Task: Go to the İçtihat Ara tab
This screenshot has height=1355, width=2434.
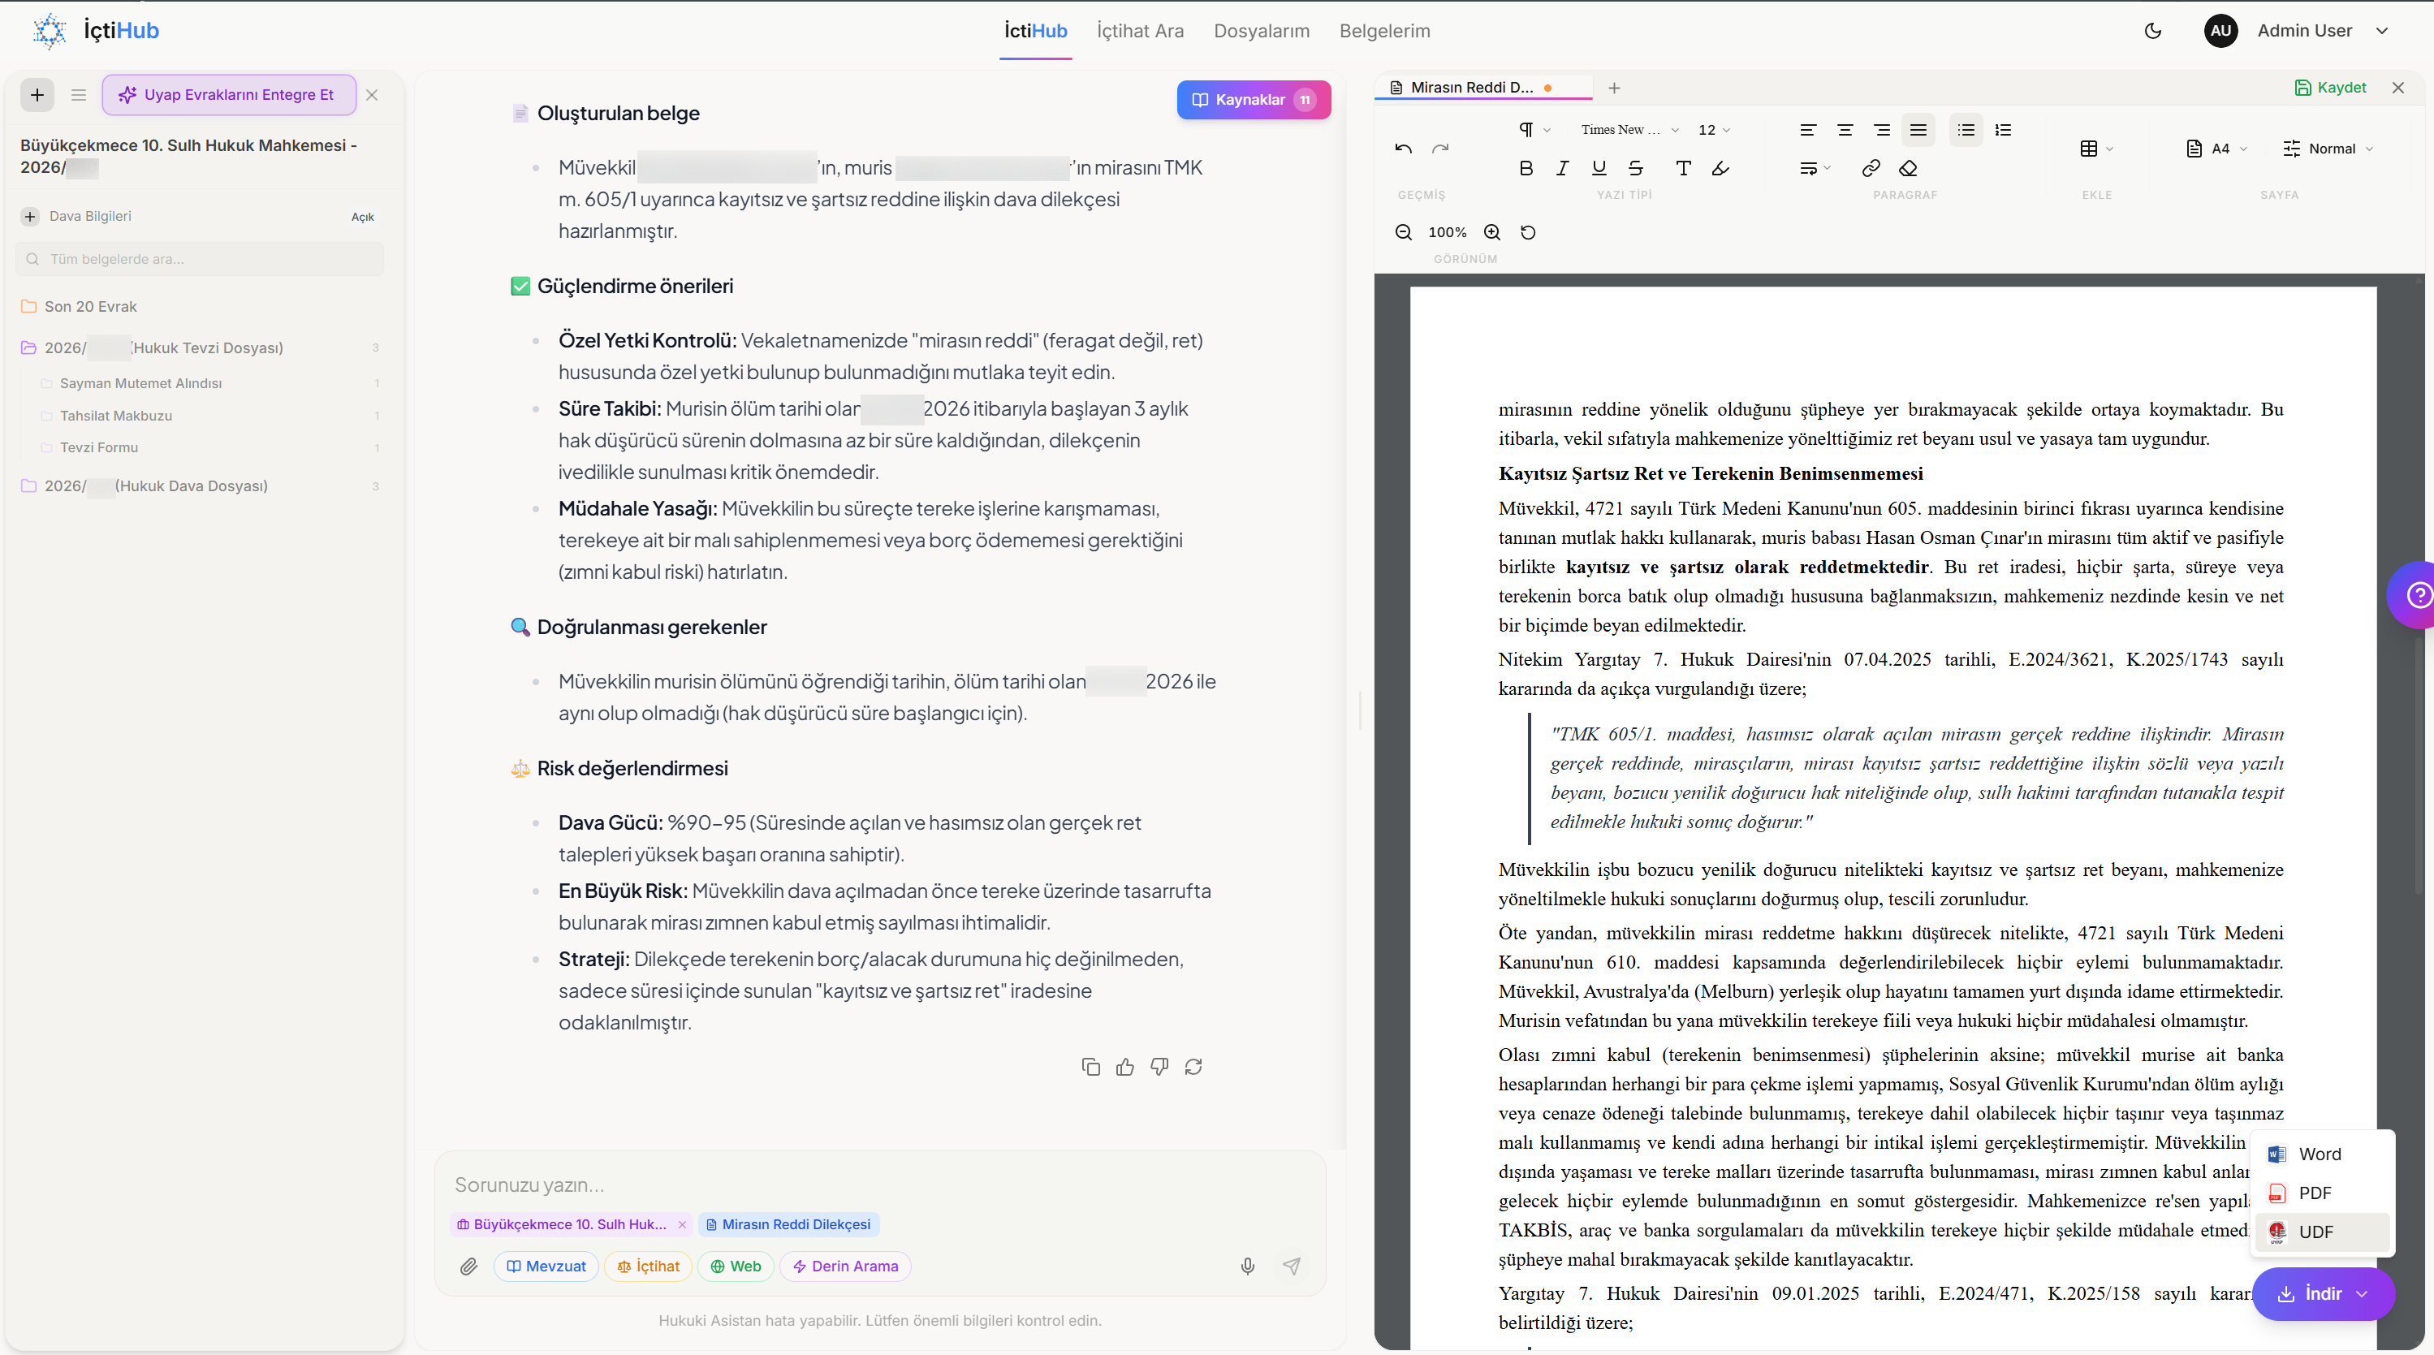Action: click(1140, 30)
